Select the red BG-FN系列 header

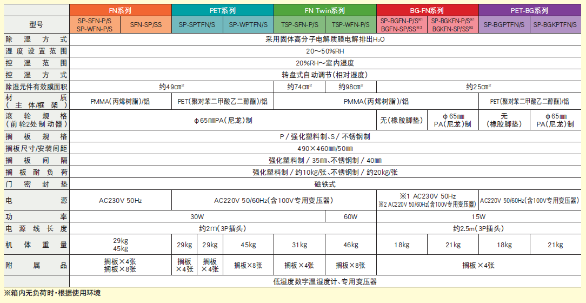pyautogui.click(x=427, y=11)
